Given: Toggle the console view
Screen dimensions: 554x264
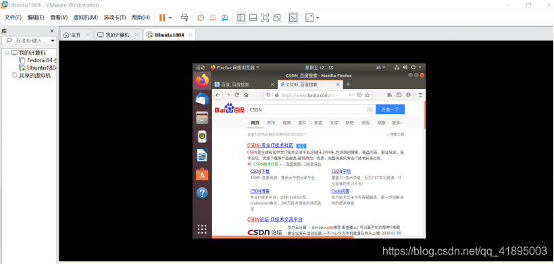Looking at the screenshot, I should [x=293, y=18].
